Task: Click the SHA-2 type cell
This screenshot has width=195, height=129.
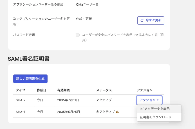Action: click(21, 100)
